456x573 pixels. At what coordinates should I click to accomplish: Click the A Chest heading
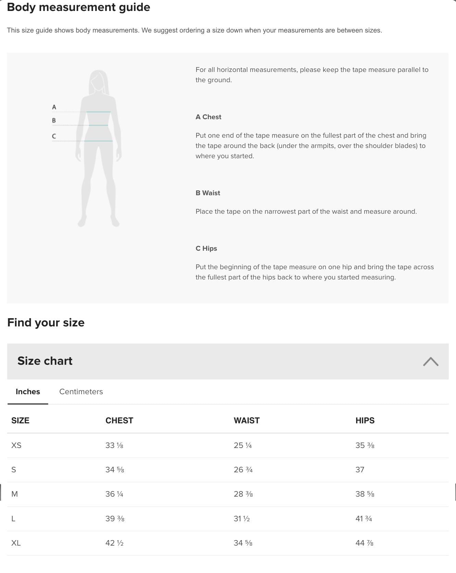(208, 117)
